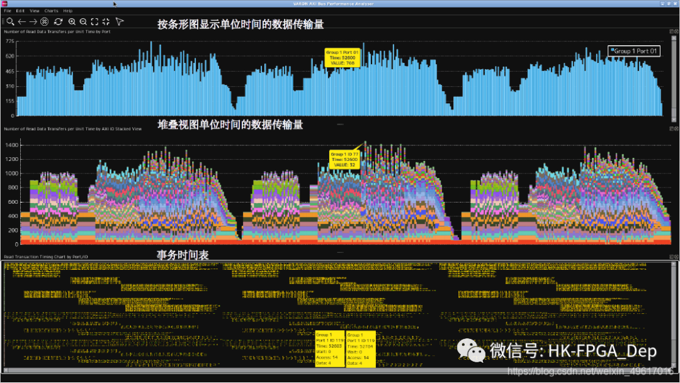Viewport: 680px width, 383px height.
Task: Click the toolbar drag handle grip
Action: (3, 21)
